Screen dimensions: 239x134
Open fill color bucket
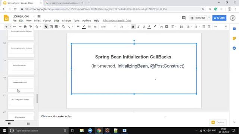tap(78, 26)
